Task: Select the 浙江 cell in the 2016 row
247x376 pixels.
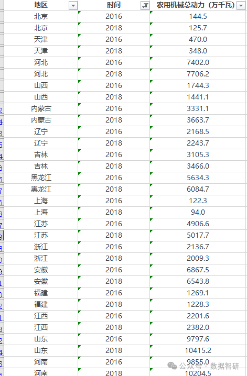Action: 41,247
